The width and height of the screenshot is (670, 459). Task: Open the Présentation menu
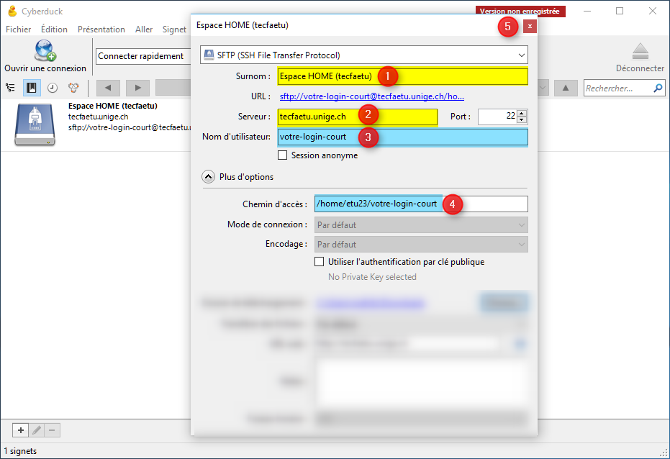coord(101,29)
